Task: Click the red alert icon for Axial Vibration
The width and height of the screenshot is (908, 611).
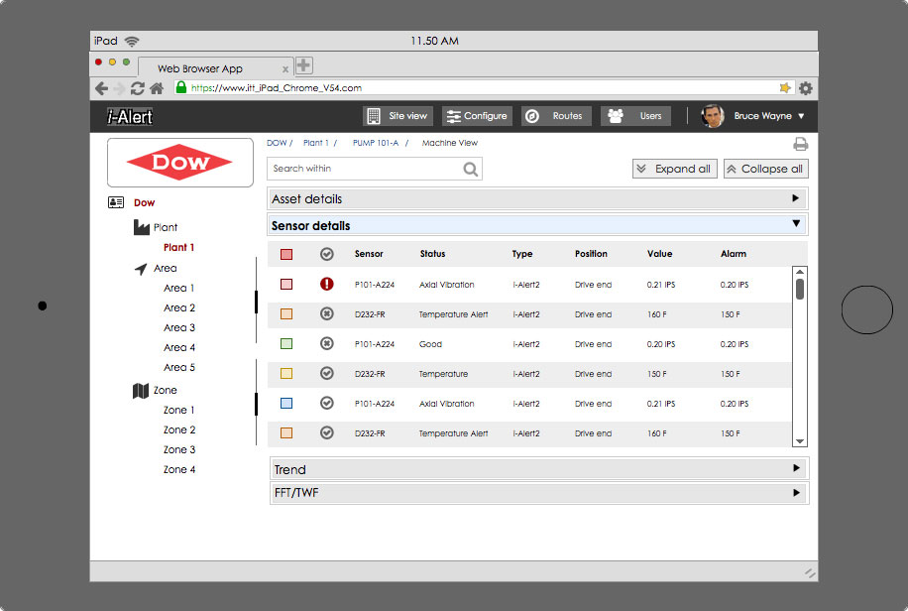Action: pos(327,285)
